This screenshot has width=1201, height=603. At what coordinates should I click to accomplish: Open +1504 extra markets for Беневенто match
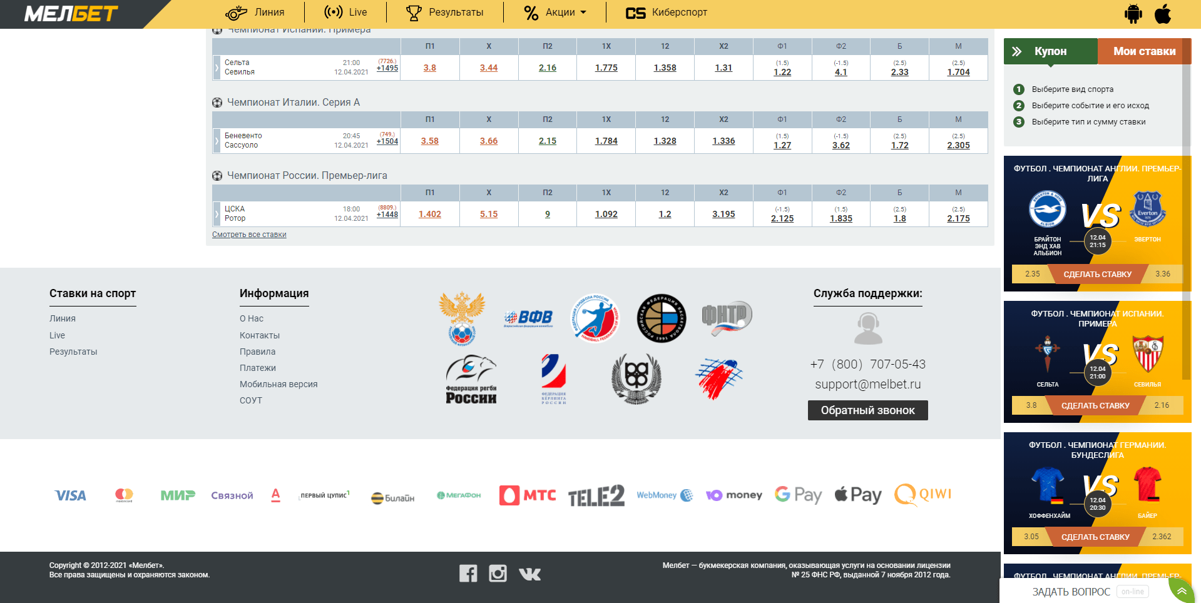(x=387, y=141)
